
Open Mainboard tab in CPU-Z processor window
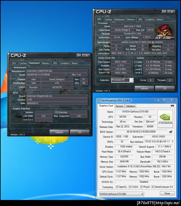click(119, 19)
